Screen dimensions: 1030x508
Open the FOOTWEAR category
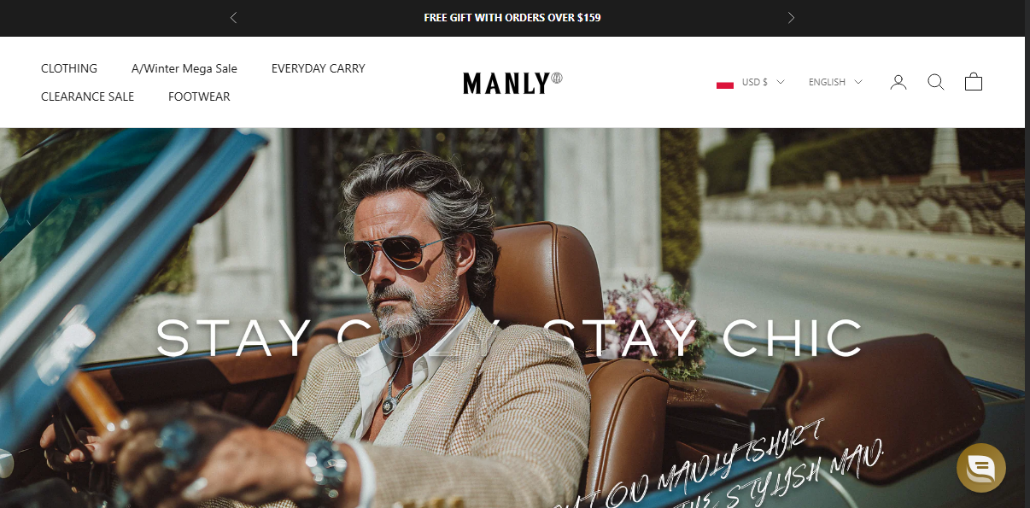point(199,96)
